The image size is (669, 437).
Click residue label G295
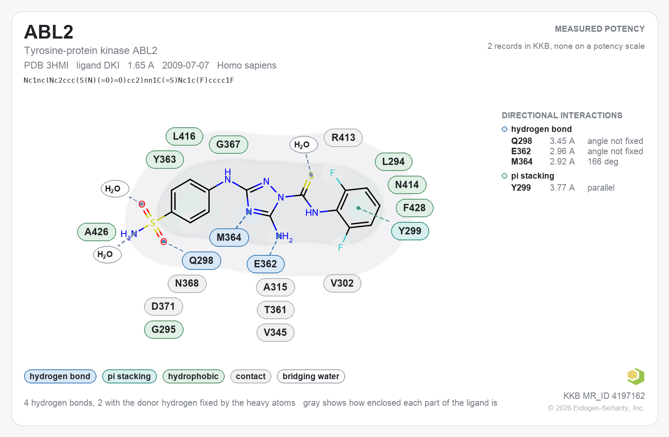[164, 330]
